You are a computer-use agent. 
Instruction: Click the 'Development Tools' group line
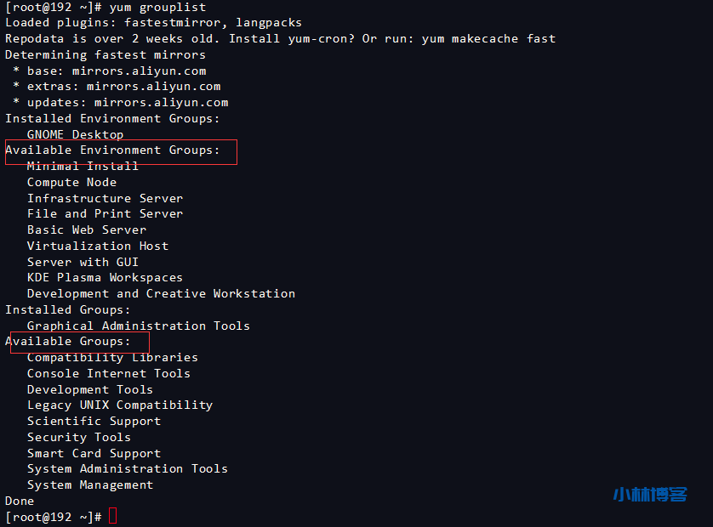pos(90,389)
